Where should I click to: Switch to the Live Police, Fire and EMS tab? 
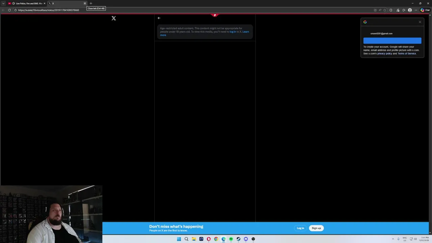26,3
